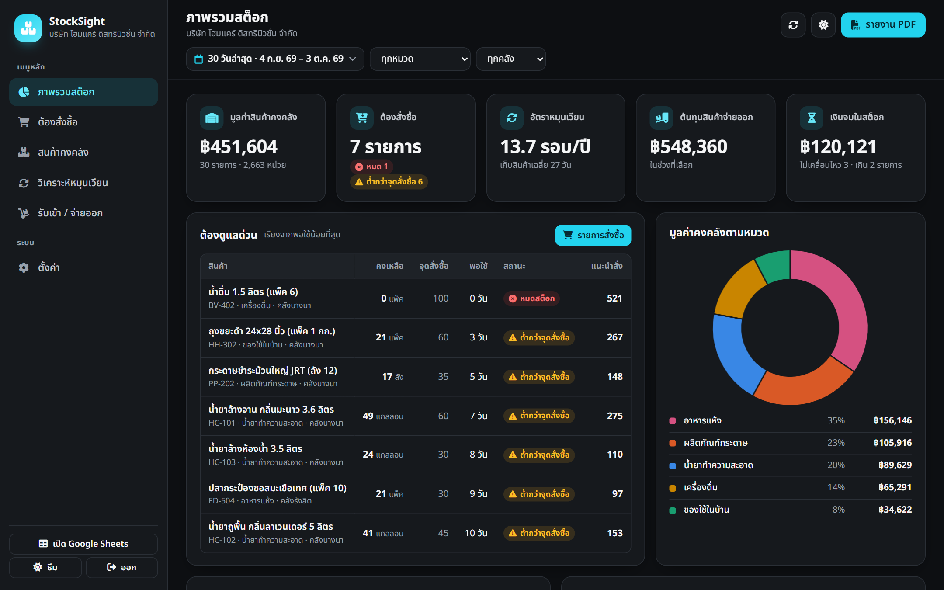This screenshot has width=944, height=590.
Task: Click the StockSight logo icon
Action: click(x=28, y=28)
